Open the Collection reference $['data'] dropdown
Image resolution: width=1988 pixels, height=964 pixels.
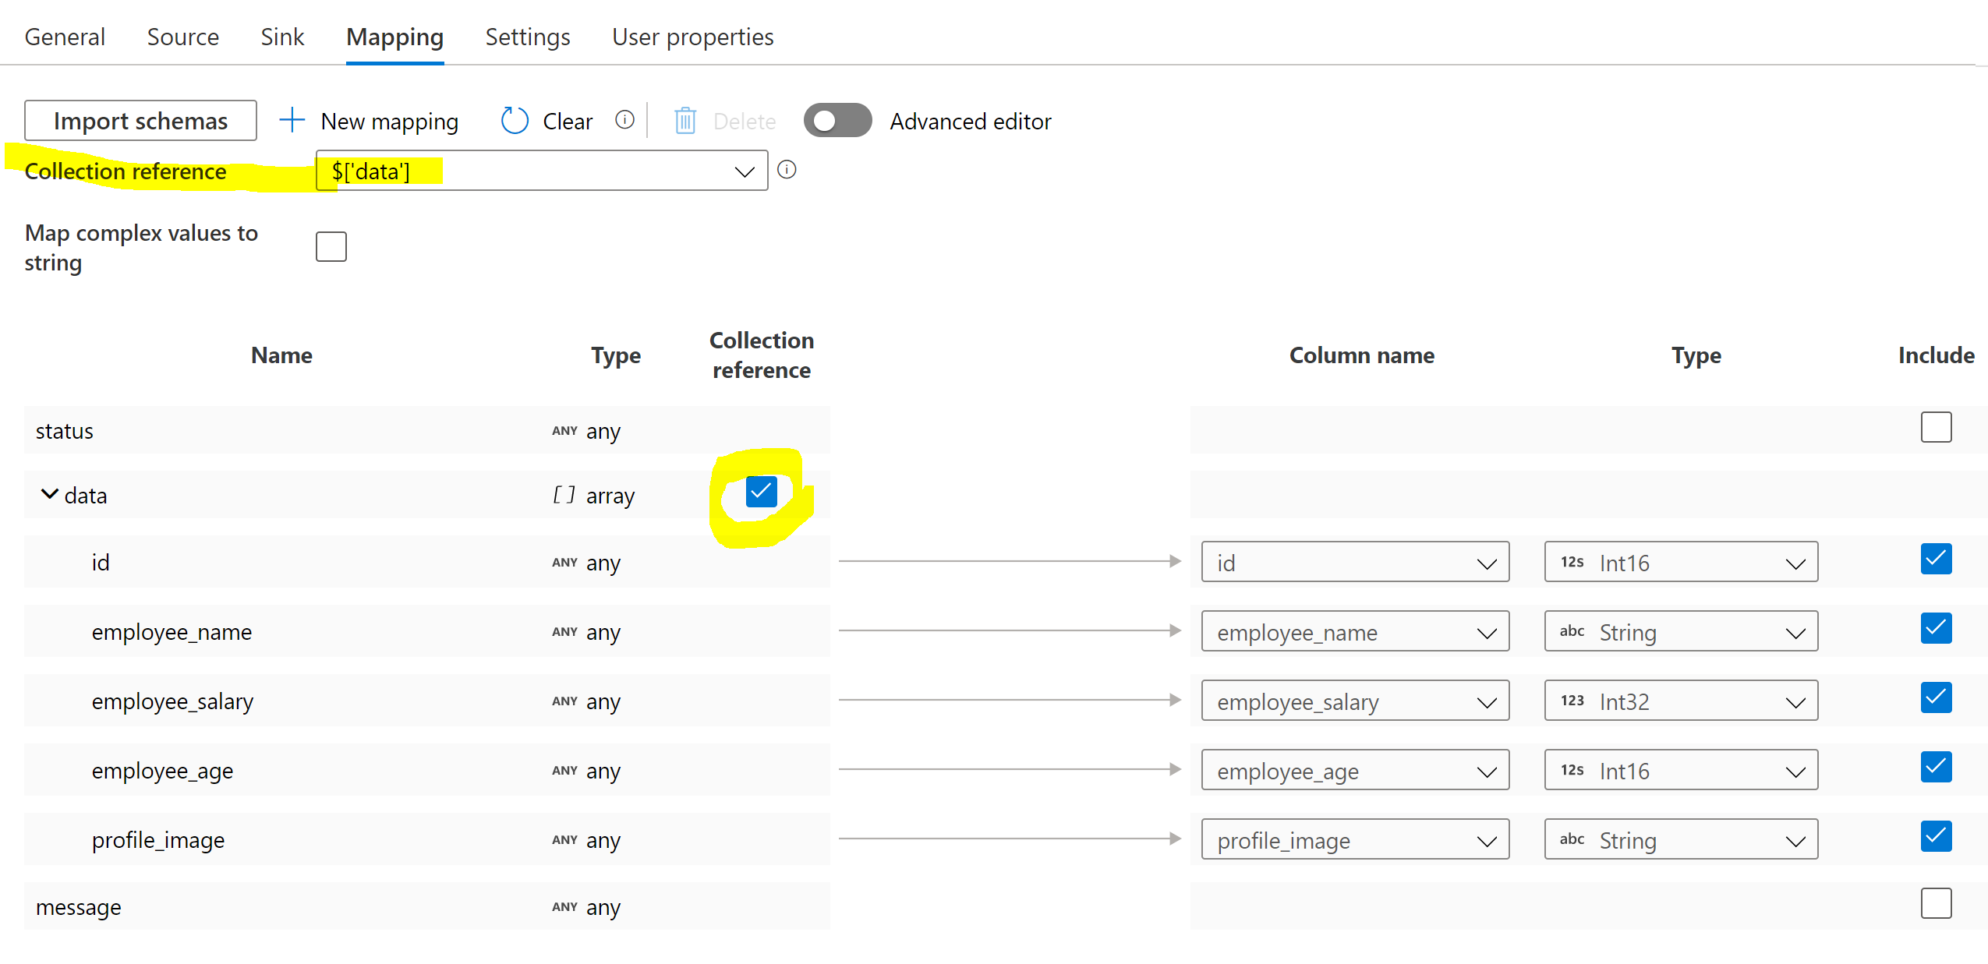point(542,171)
